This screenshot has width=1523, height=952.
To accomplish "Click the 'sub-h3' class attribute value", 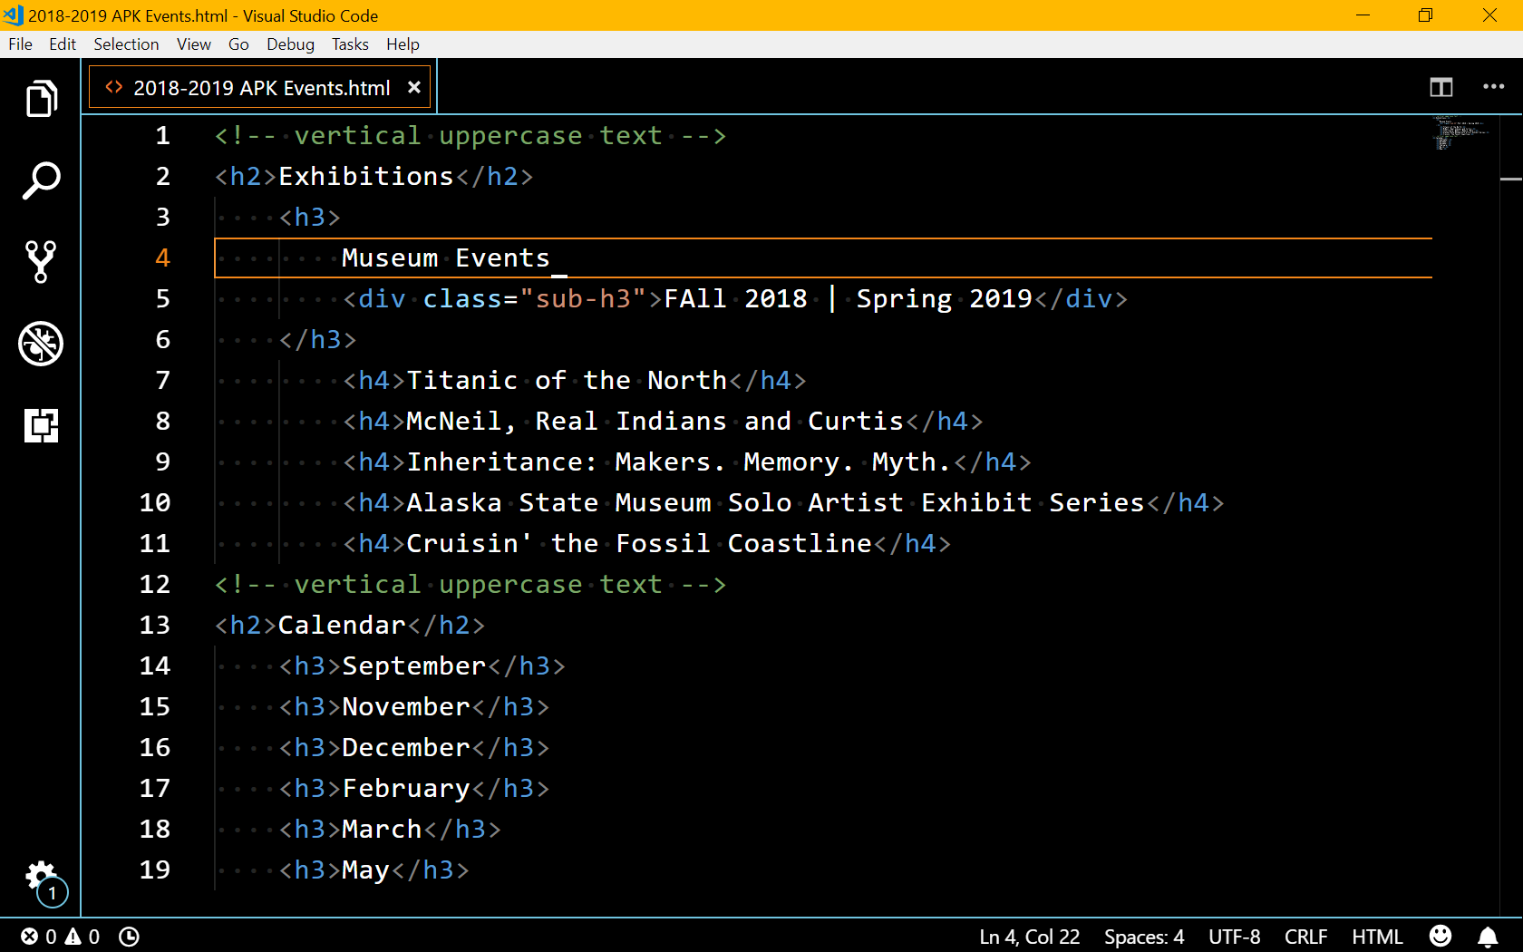I will pyautogui.click(x=583, y=299).
